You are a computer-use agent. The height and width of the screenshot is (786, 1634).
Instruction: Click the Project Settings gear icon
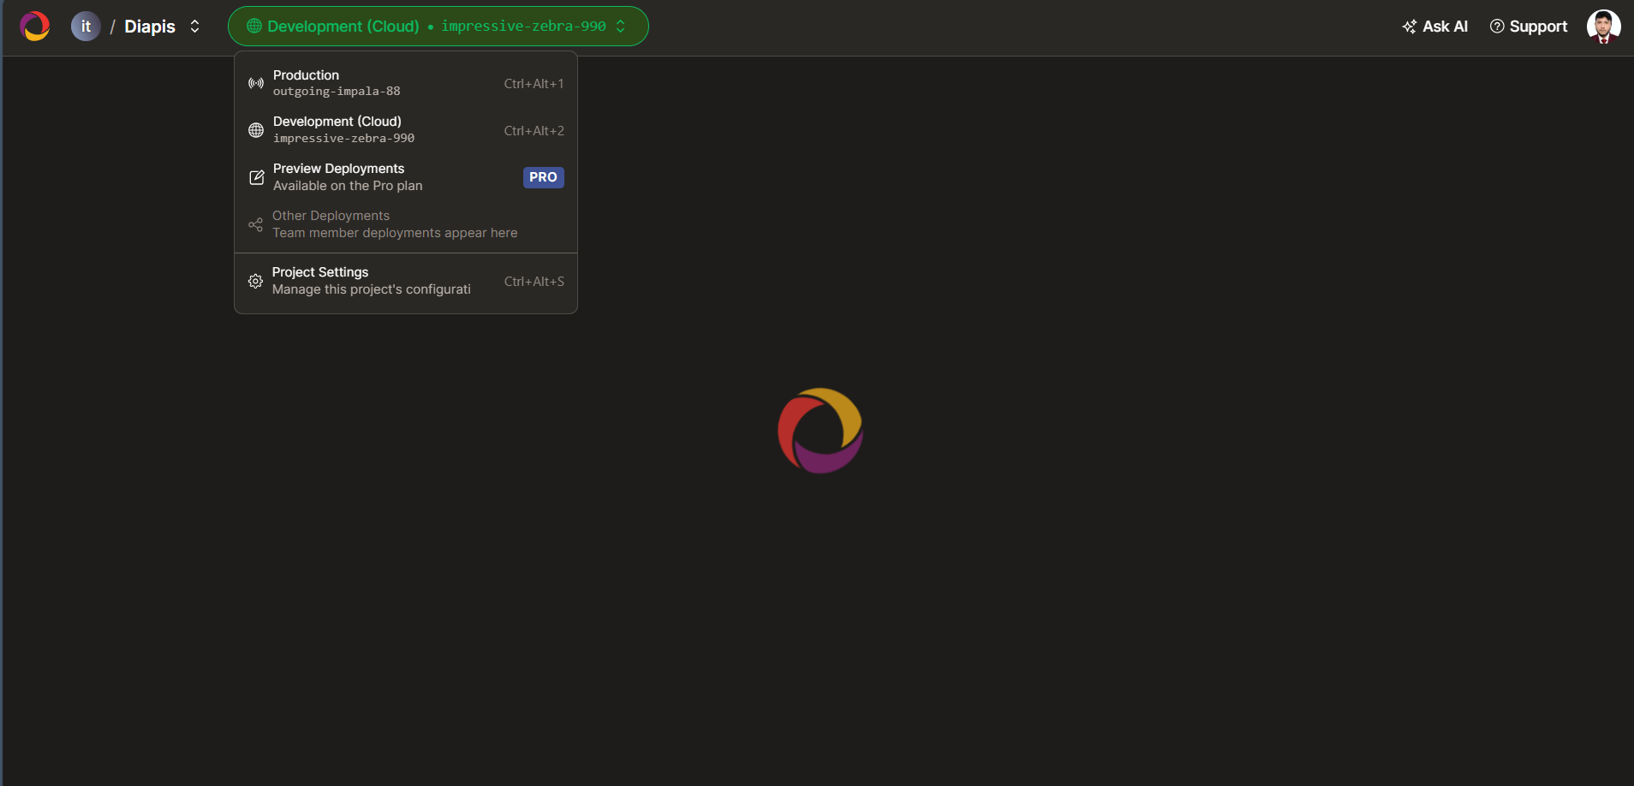pos(255,281)
